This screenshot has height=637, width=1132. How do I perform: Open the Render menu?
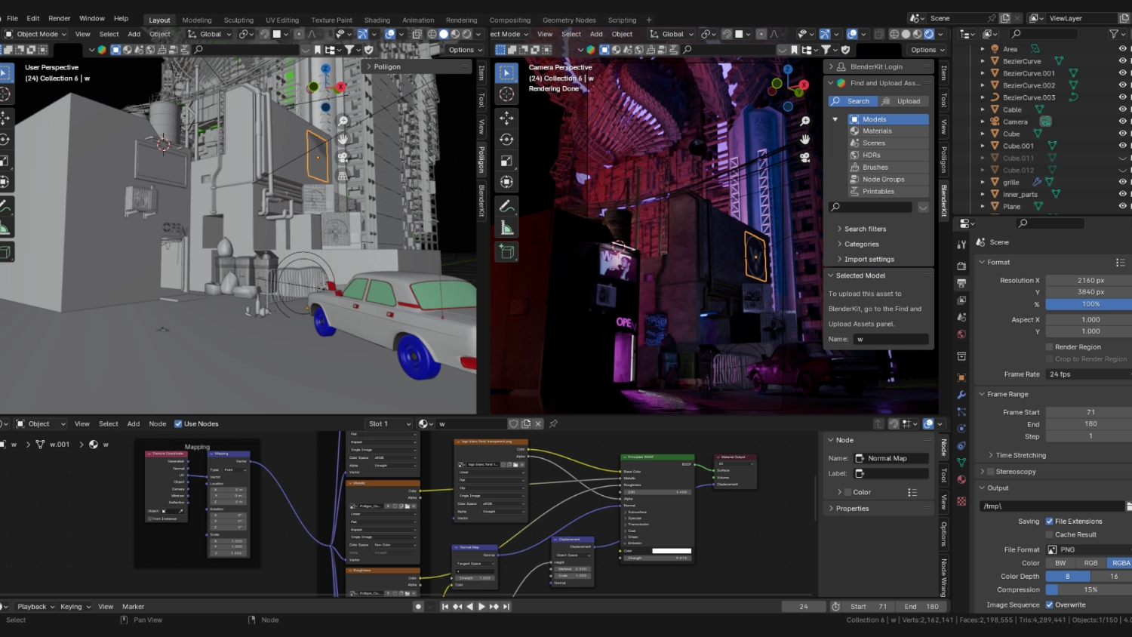[x=59, y=18]
